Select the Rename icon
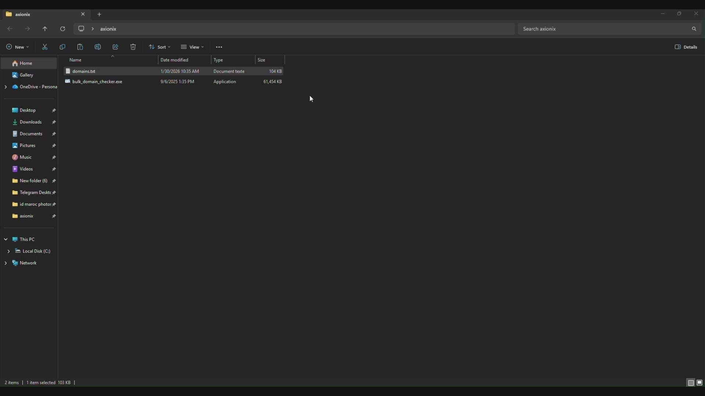Screen dimensions: 705x396 coord(98,47)
